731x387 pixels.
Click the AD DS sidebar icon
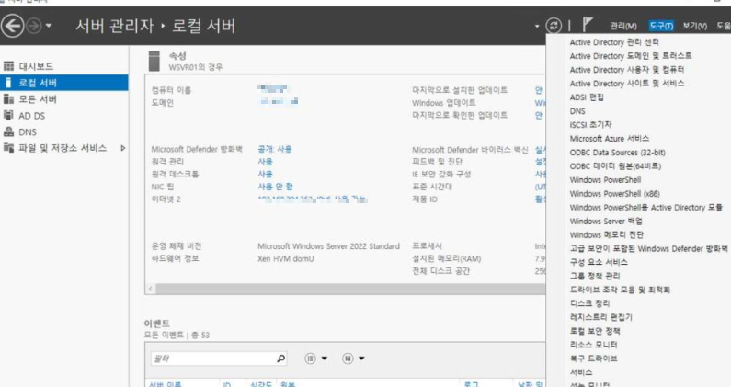pyautogui.click(x=8, y=115)
